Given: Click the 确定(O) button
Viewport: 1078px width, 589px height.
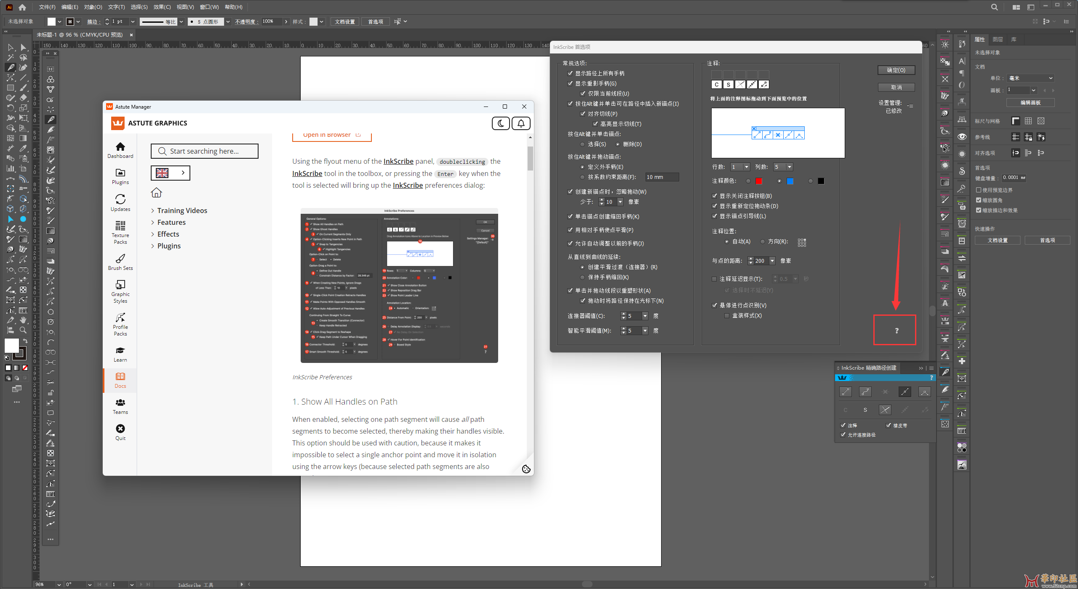Looking at the screenshot, I should coord(896,70).
